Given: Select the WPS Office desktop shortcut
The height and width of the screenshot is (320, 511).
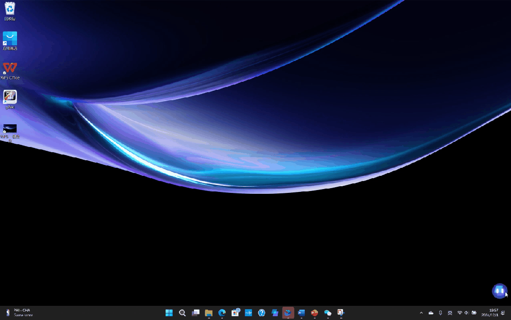Looking at the screenshot, I should (10, 70).
